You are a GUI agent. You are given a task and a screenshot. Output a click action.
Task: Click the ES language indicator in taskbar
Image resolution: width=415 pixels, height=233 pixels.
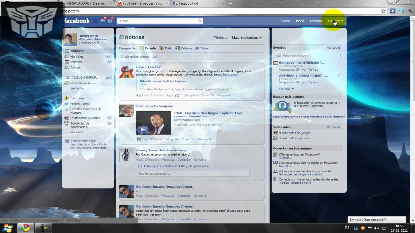[347, 228]
